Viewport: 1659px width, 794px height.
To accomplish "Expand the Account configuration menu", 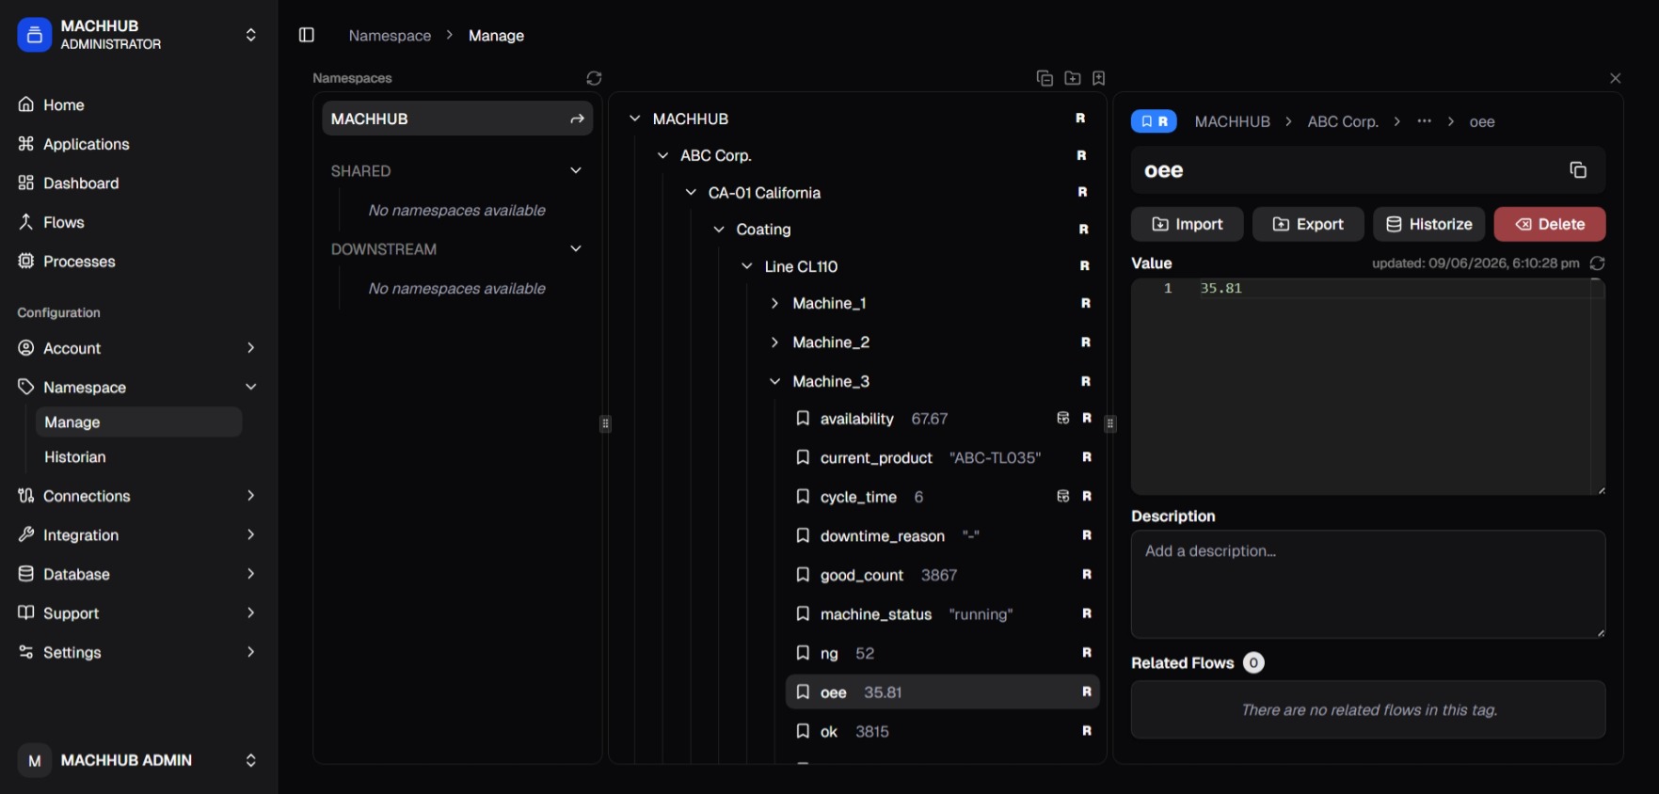I will tap(137, 348).
